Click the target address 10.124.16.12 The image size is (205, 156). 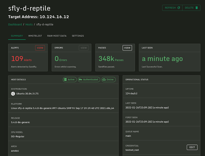coord(54,17)
